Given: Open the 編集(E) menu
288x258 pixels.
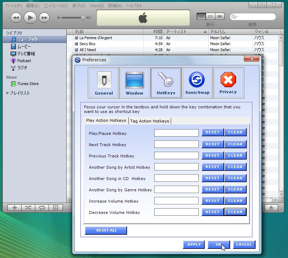Looking at the screenshot, I should (32, 6).
